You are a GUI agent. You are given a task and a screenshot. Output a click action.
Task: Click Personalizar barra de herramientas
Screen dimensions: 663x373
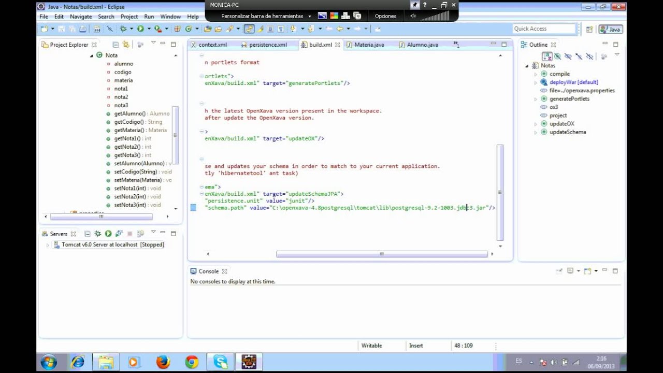262,16
